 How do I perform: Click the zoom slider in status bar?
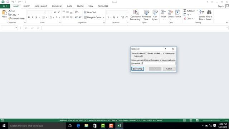click(x=211, y=120)
